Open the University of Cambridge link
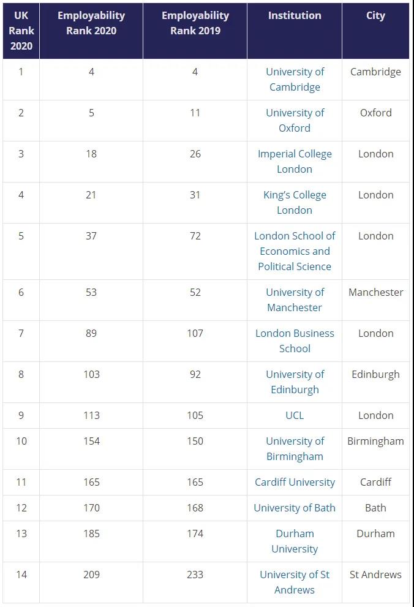This screenshot has width=414, height=607. [295, 80]
